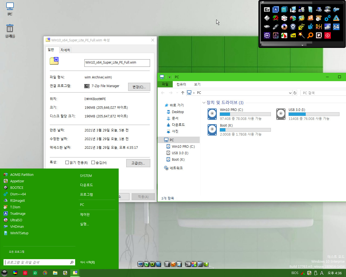
Task: Click the round start orb on taskbar
Action: pyautogui.click(x=5, y=273)
